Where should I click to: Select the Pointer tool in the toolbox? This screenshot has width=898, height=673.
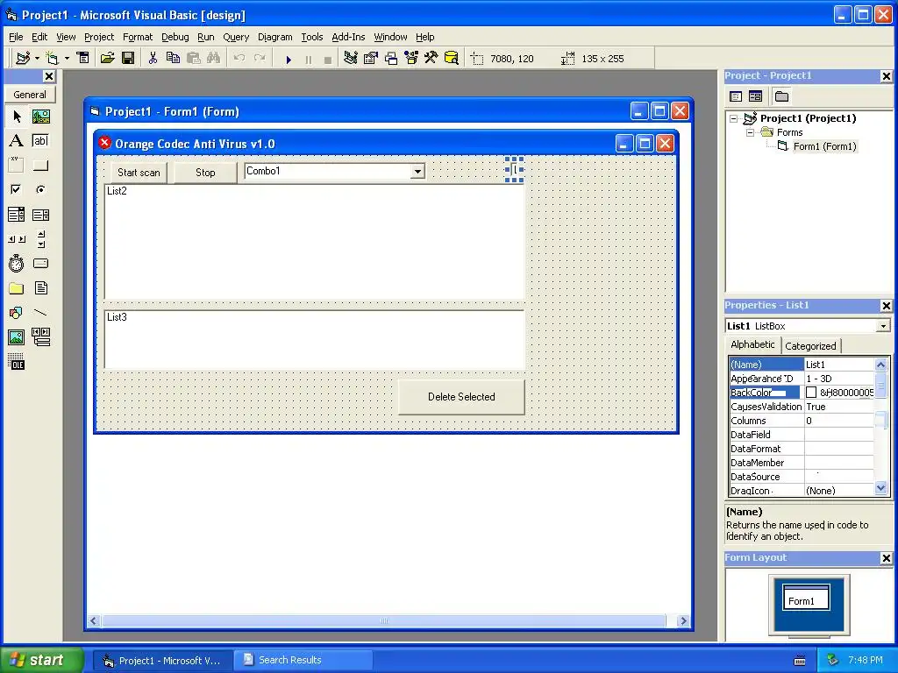[17, 117]
